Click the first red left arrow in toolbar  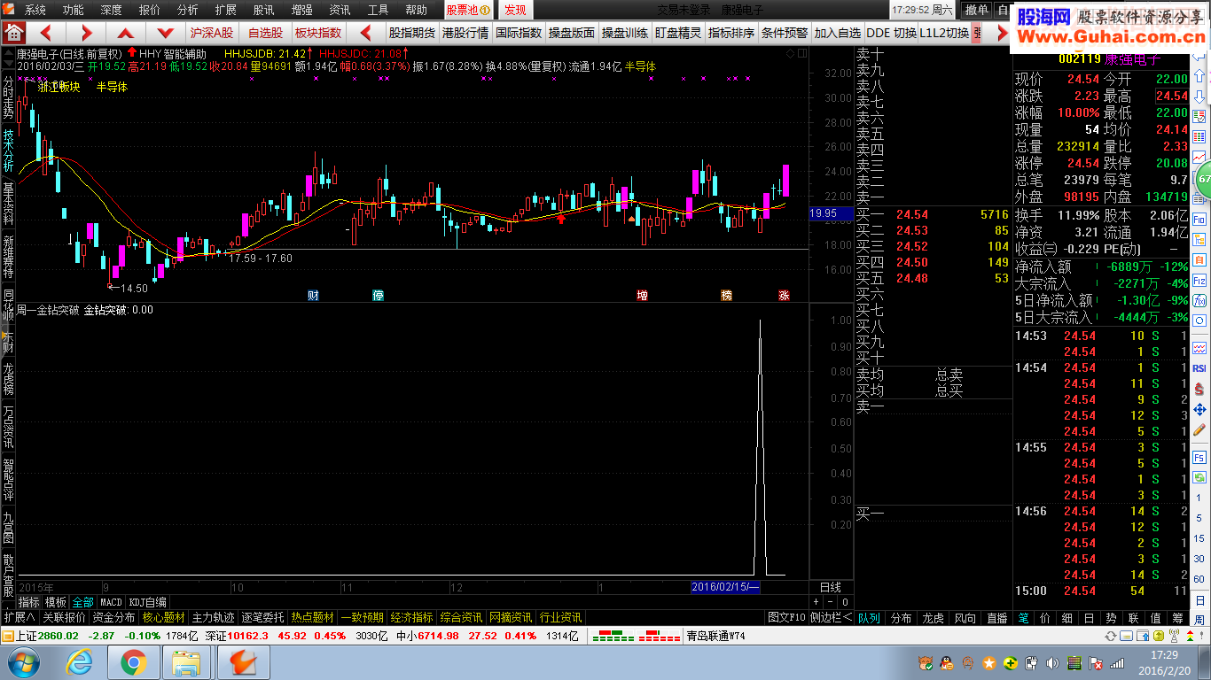(47, 33)
